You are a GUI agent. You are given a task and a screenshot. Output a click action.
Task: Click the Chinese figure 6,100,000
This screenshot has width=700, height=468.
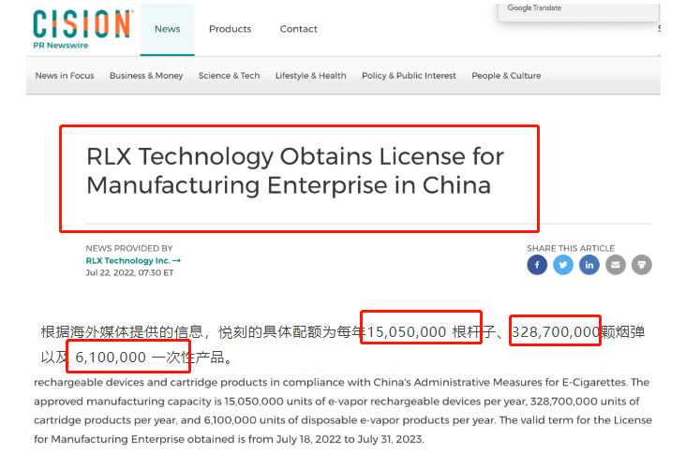111,358
